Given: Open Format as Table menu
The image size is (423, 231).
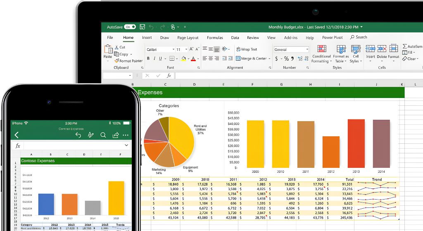Looking at the screenshot, I should click(341, 54).
